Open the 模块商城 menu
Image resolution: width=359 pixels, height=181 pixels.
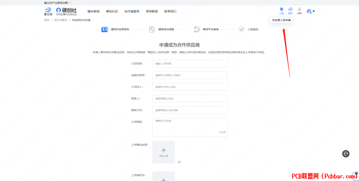tap(93, 11)
